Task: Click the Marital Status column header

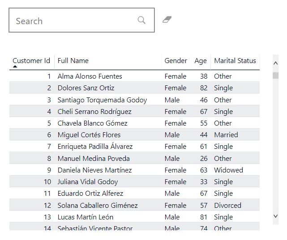Action: click(235, 61)
